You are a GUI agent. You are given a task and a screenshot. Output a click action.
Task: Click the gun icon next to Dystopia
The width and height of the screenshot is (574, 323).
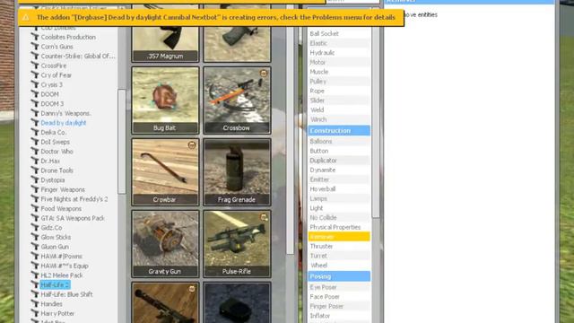click(x=35, y=179)
